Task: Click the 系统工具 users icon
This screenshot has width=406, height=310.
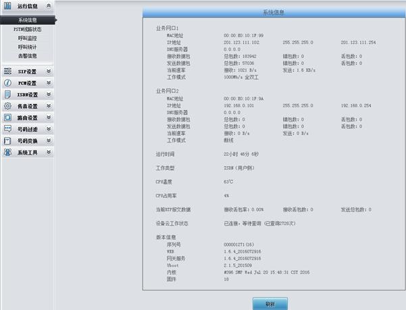Action: [7, 153]
